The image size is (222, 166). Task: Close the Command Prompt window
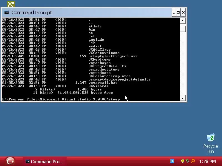(183, 12)
